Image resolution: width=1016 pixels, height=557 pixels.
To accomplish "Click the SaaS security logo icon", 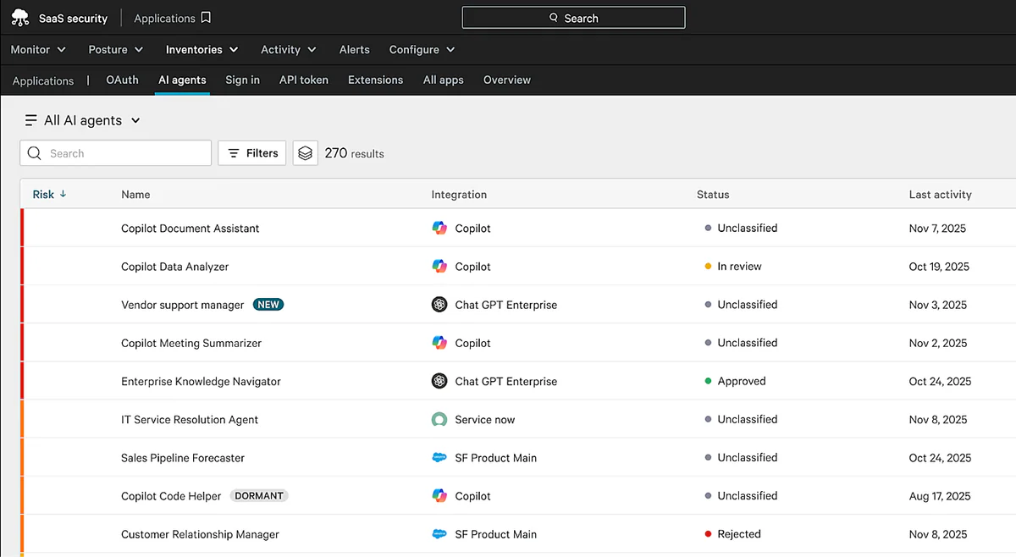I will pos(19,17).
